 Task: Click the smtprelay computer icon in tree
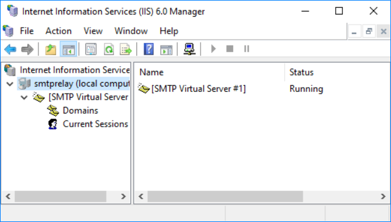pyautogui.click(x=25, y=83)
